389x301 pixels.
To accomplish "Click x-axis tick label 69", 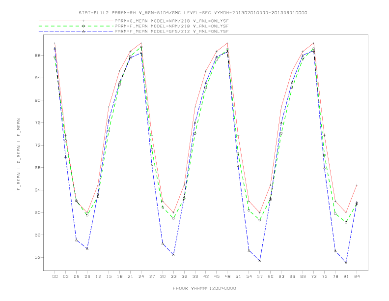I will point(303,276).
